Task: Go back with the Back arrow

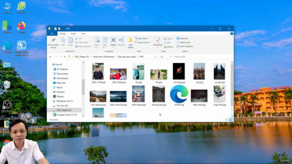Action: click(51, 56)
